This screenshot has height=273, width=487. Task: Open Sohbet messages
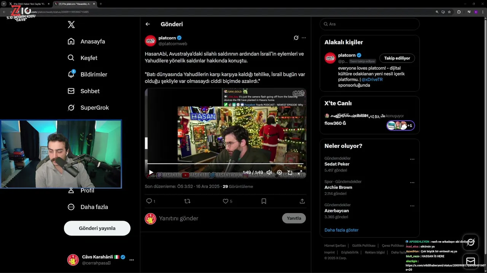tap(84, 91)
